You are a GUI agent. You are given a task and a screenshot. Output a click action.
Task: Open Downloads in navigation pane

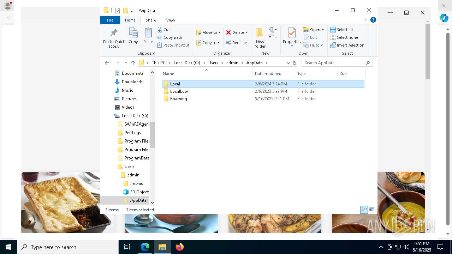(x=132, y=82)
